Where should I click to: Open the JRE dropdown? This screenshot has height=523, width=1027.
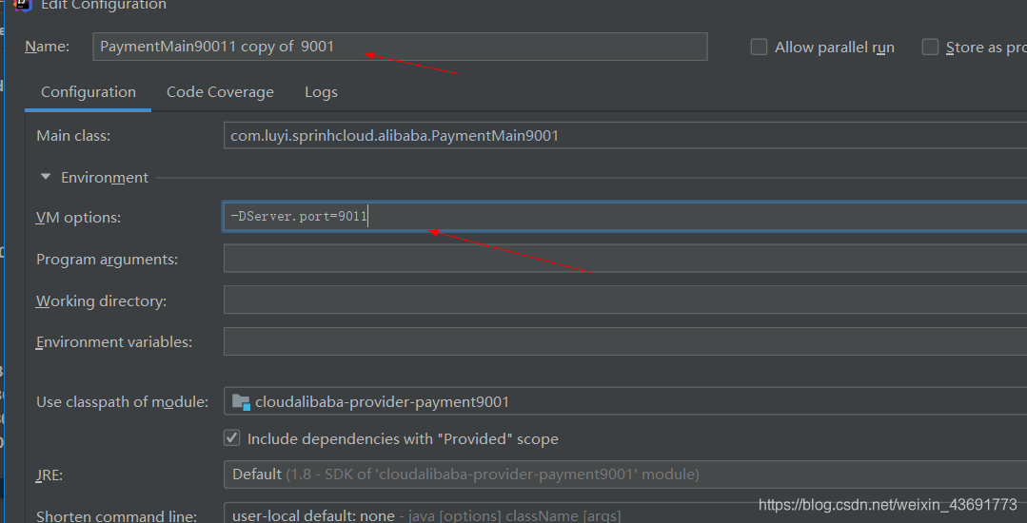click(624, 474)
